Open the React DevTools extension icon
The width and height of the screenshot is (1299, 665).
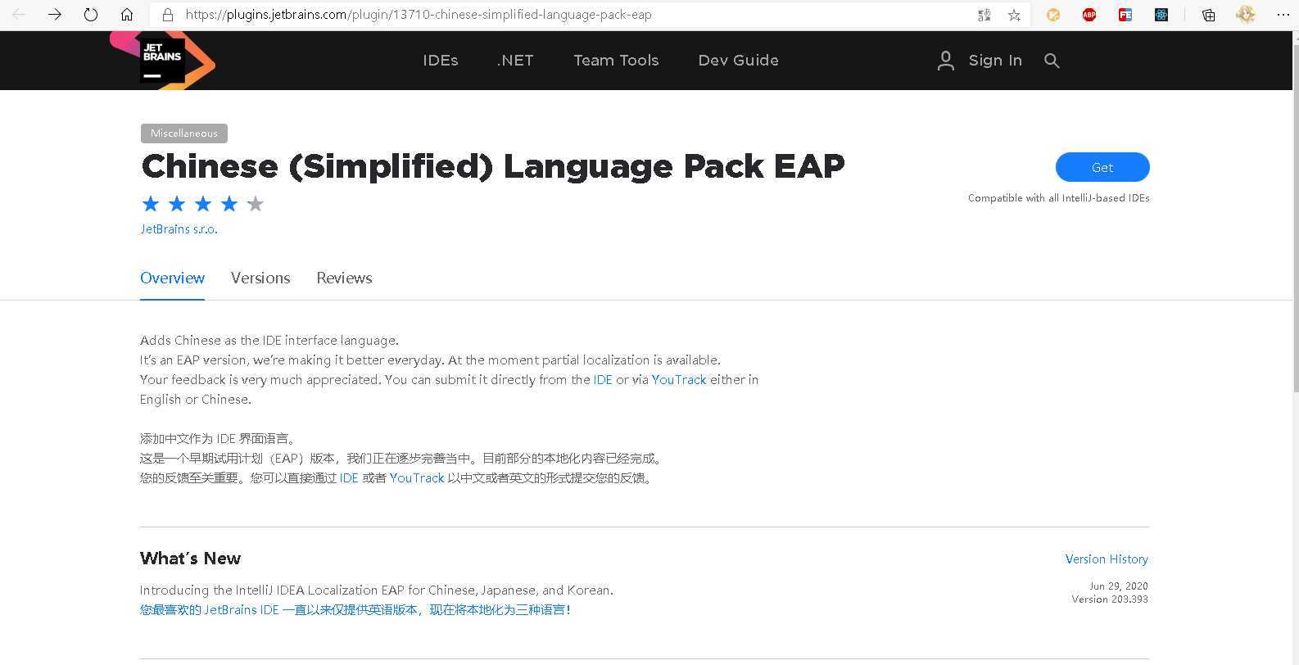(1161, 15)
